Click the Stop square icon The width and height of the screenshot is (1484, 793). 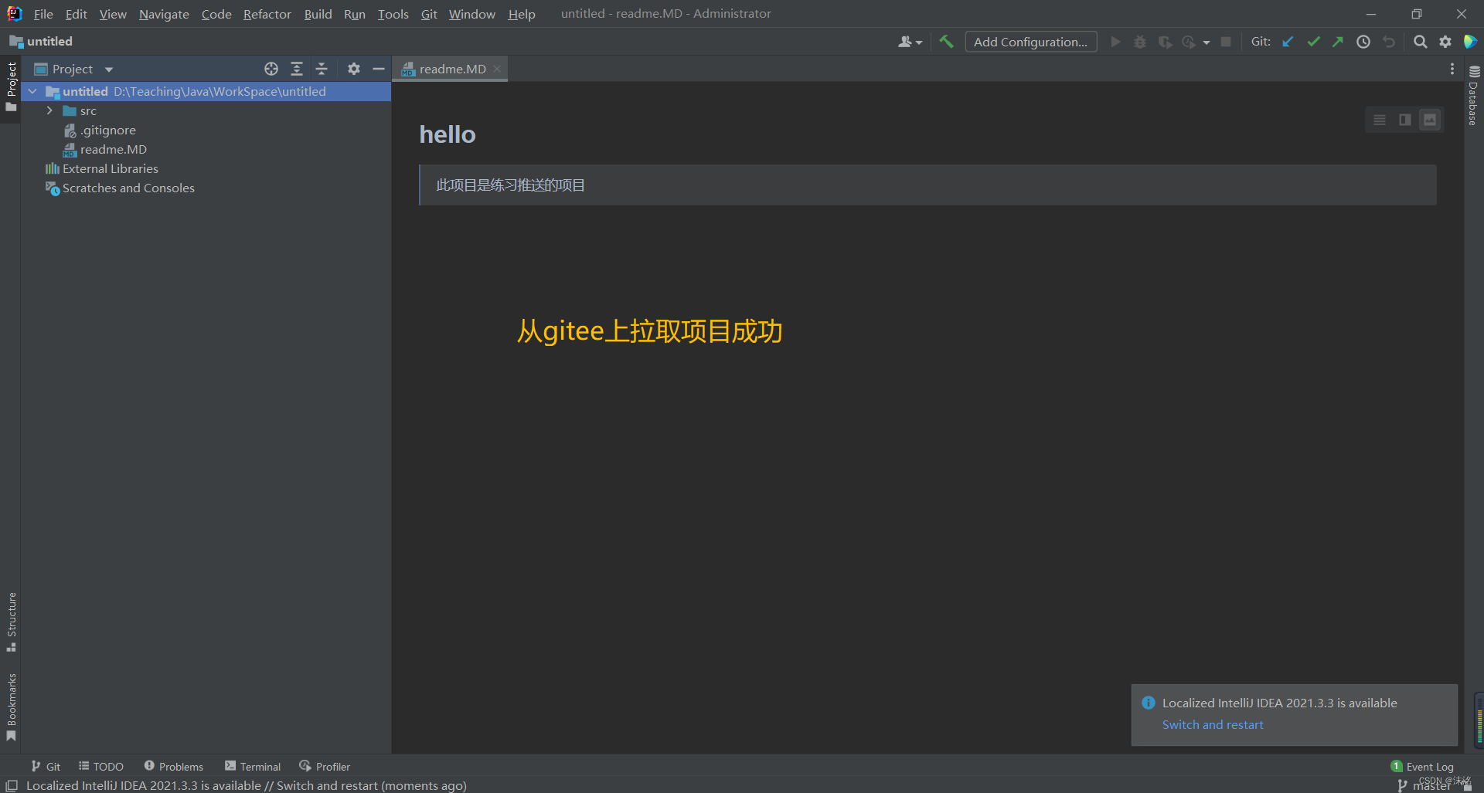pos(1226,42)
